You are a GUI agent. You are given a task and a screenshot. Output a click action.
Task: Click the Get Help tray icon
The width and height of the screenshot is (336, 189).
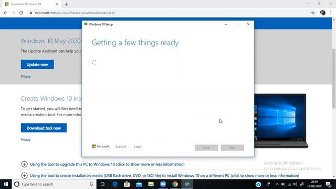pos(258,184)
